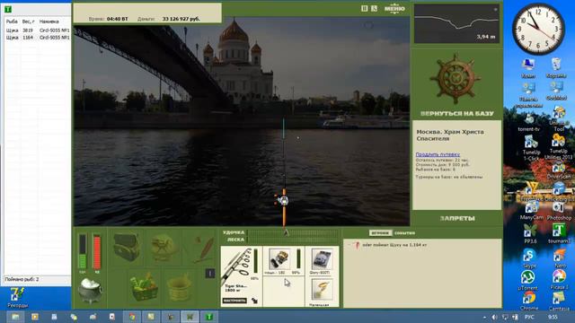Click the НАСТРОИТЬ tackle setup button

click(x=234, y=301)
